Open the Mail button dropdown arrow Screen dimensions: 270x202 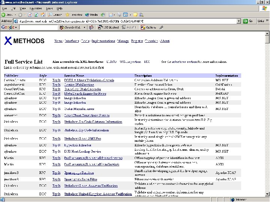114,15
